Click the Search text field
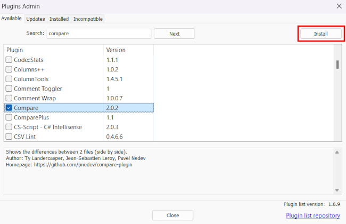 click(98, 34)
